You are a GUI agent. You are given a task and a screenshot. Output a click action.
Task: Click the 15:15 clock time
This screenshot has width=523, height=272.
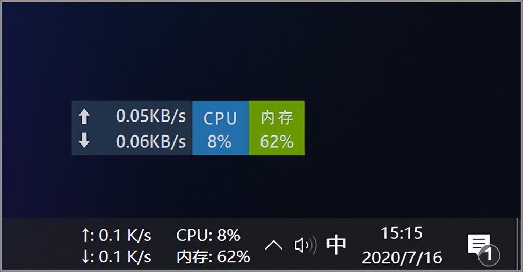click(402, 233)
